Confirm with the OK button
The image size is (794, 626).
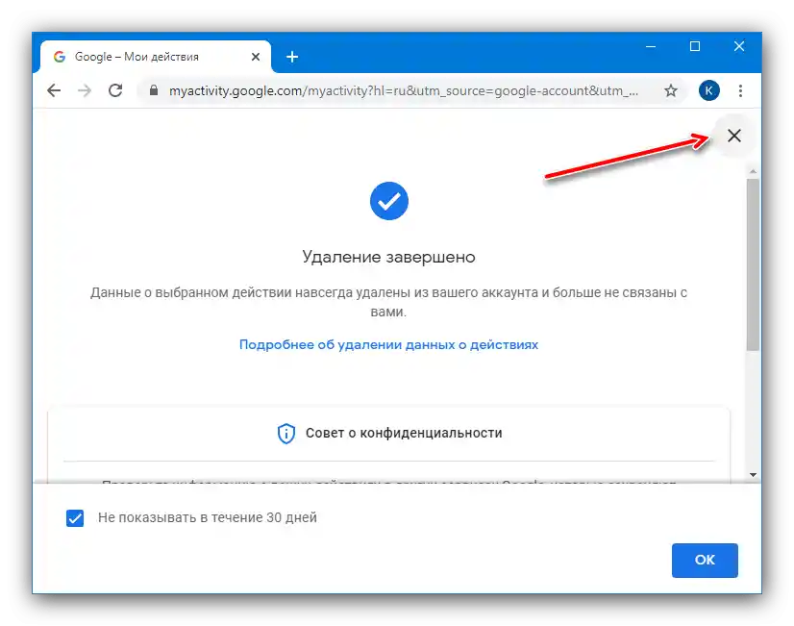705,561
